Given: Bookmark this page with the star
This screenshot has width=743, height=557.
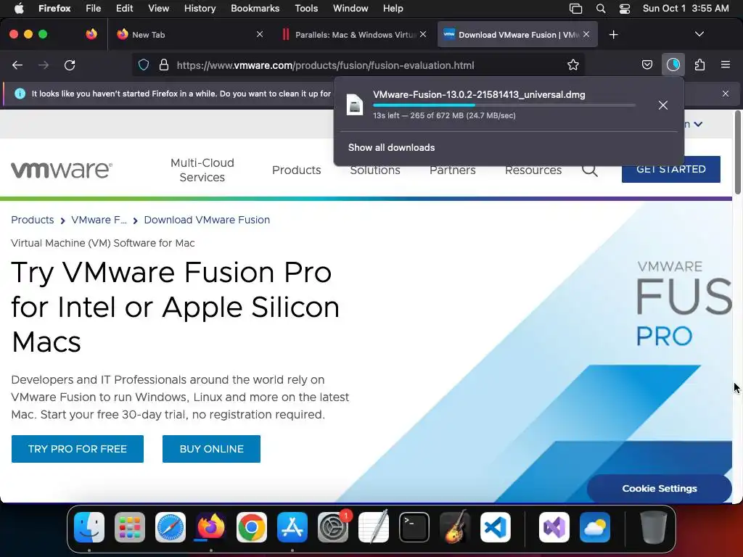Looking at the screenshot, I should 573,65.
